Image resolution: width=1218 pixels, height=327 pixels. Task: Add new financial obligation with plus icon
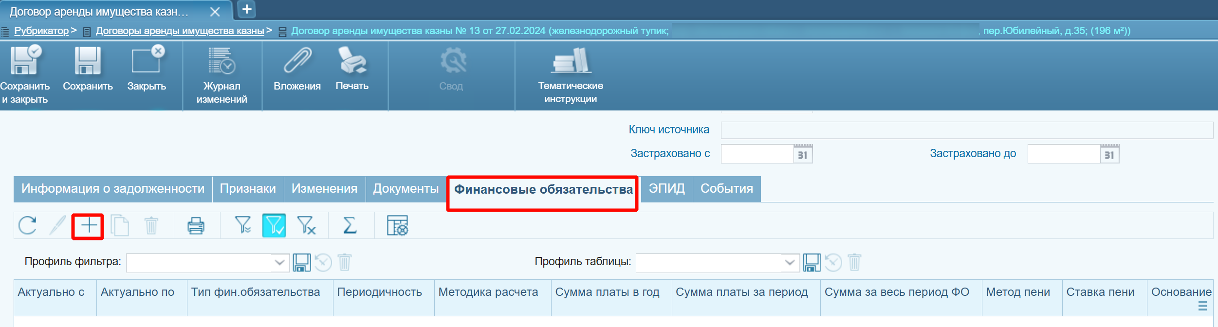[89, 226]
